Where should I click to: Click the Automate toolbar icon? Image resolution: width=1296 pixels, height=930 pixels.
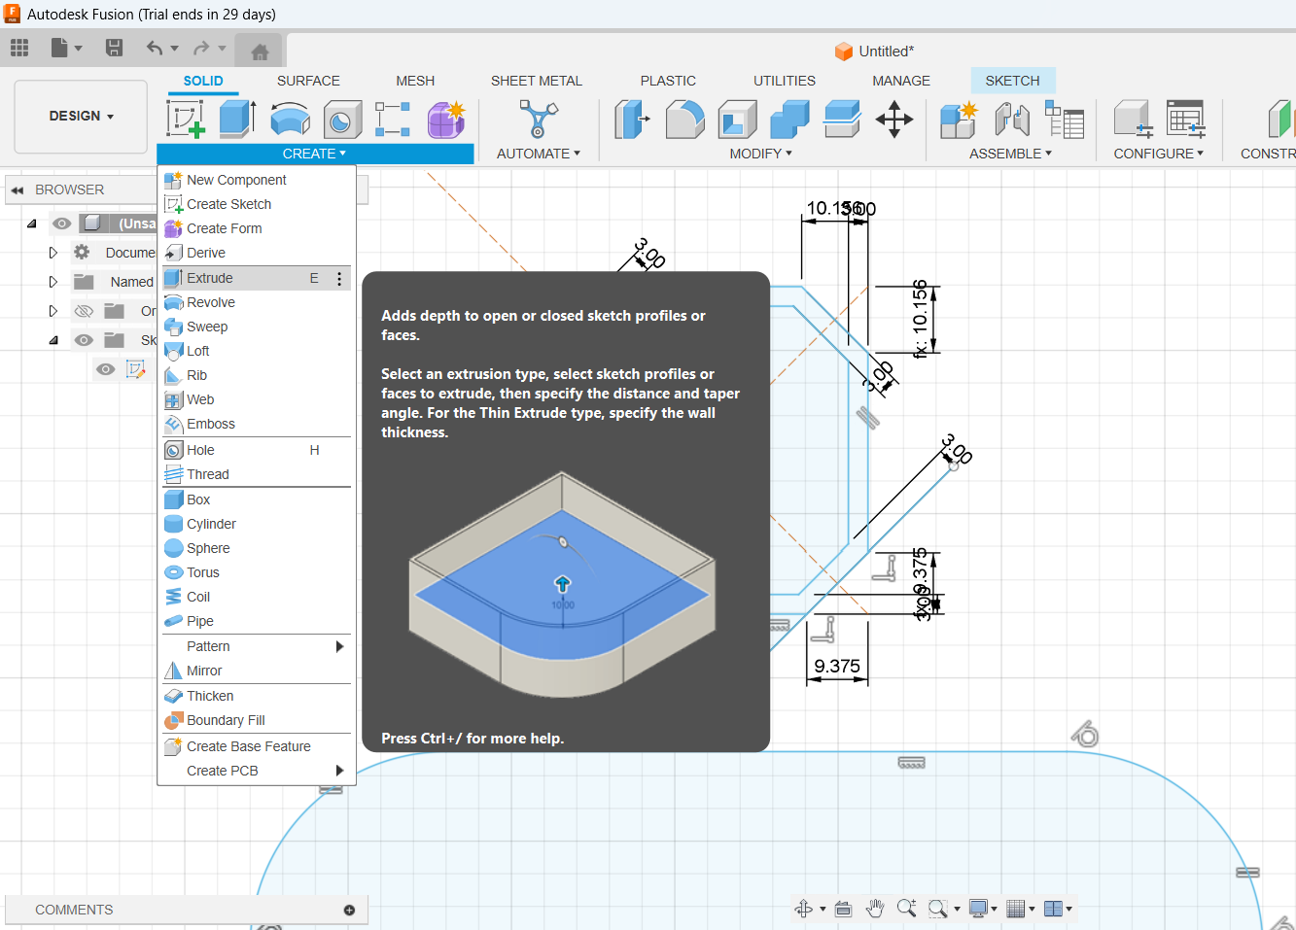point(538,120)
